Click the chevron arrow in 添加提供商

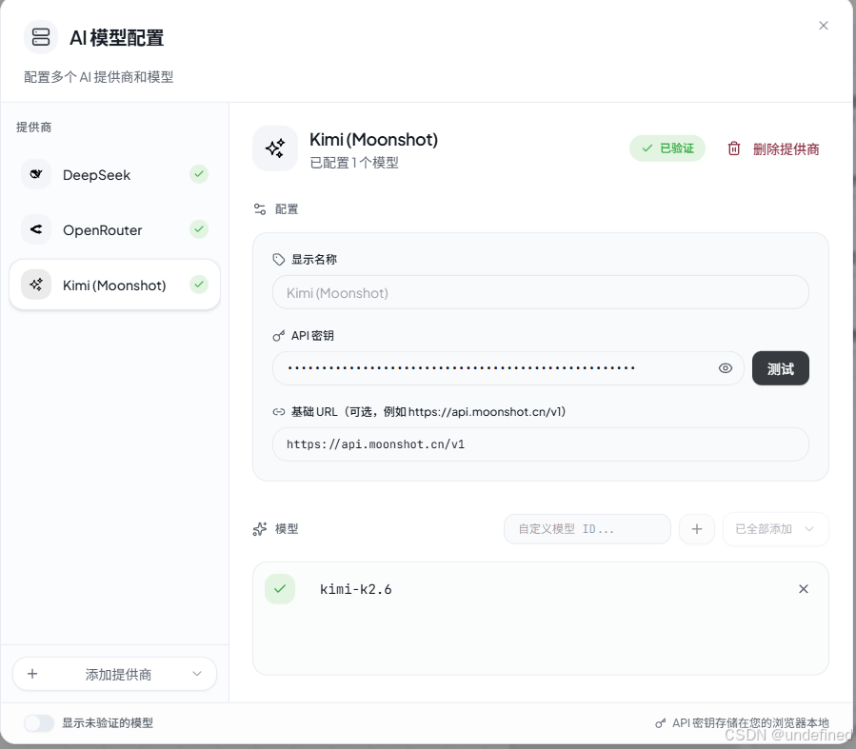pyautogui.click(x=196, y=674)
